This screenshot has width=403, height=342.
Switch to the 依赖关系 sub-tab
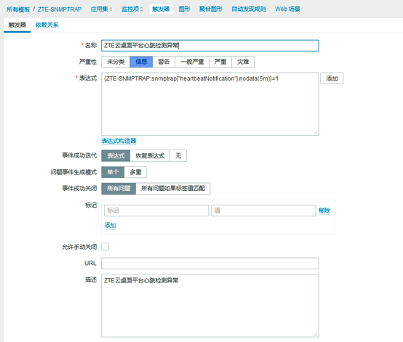tap(47, 25)
